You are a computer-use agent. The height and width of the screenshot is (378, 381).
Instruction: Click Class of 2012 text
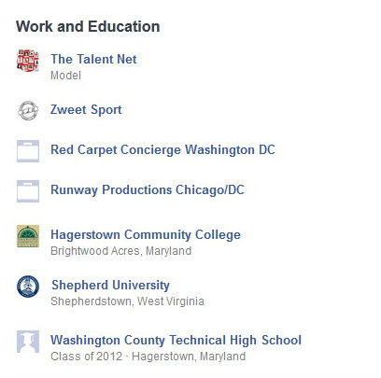click(x=87, y=357)
